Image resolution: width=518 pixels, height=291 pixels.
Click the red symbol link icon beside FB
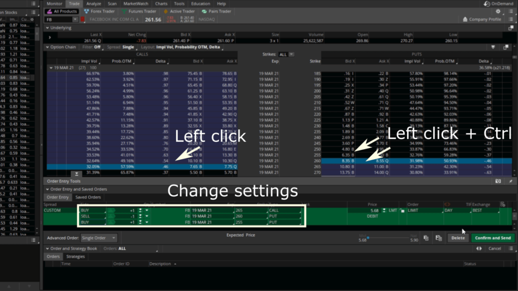coord(82,20)
